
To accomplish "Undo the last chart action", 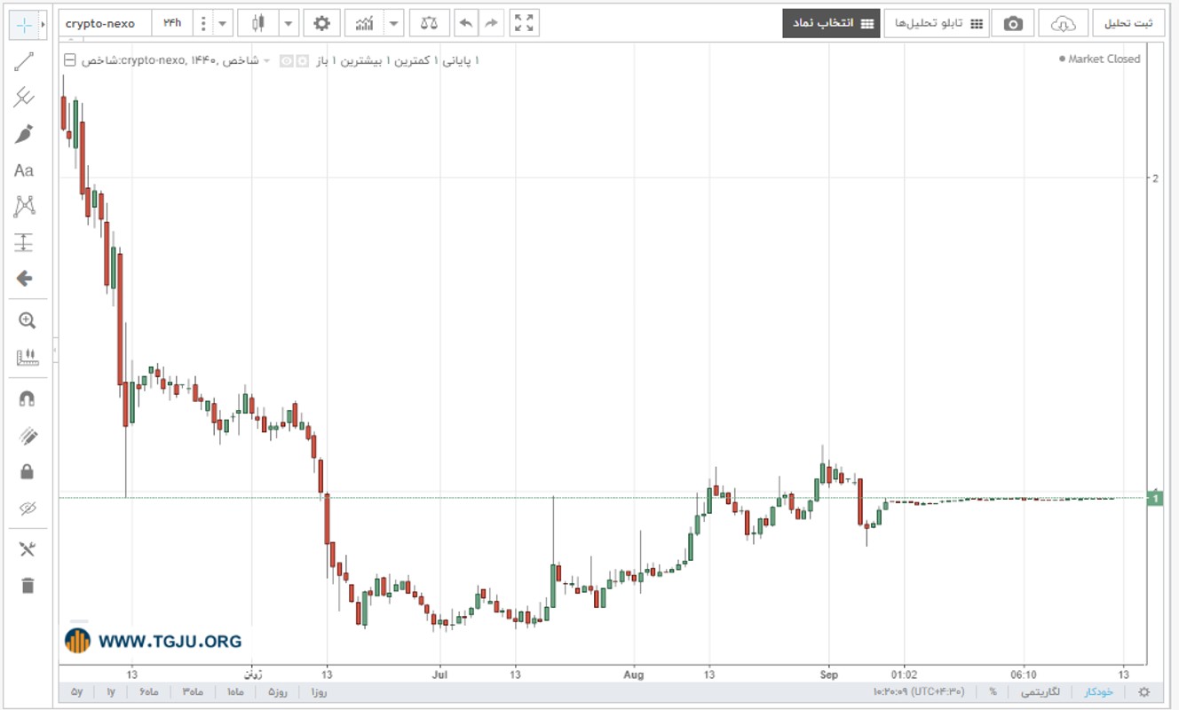I will [466, 23].
